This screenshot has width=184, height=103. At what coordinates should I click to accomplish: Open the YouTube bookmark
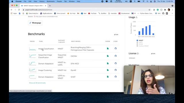pos(92,13)
